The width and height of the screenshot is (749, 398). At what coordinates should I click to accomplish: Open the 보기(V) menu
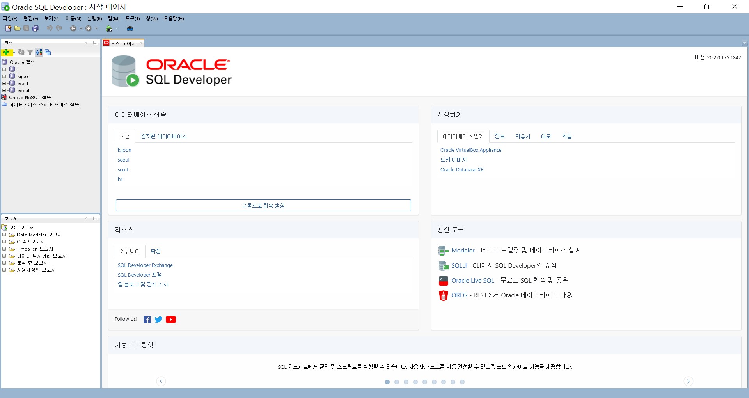(x=52, y=19)
